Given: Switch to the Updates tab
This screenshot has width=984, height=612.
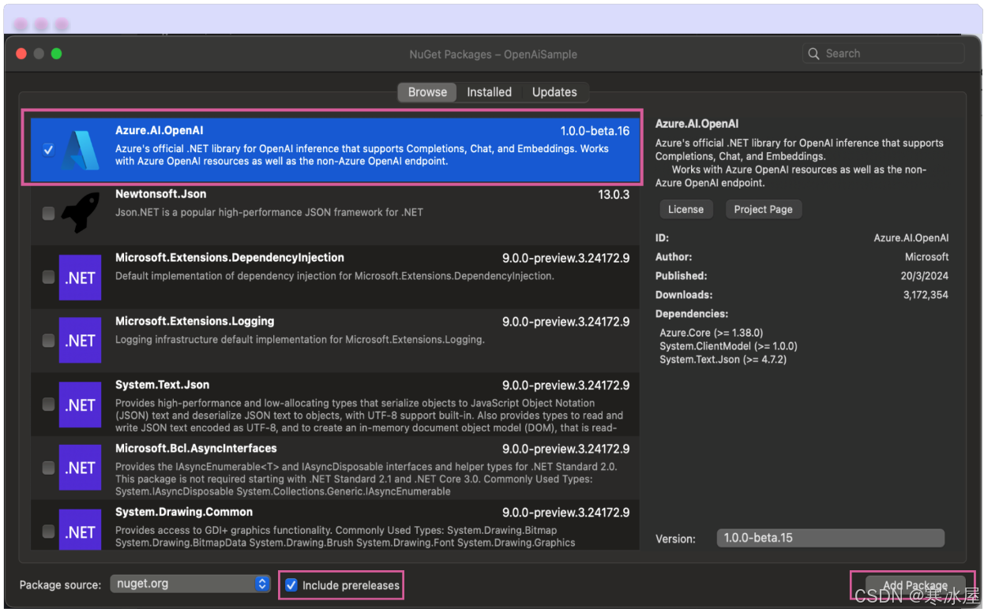Looking at the screenshot, I should [x=554, y=92].
